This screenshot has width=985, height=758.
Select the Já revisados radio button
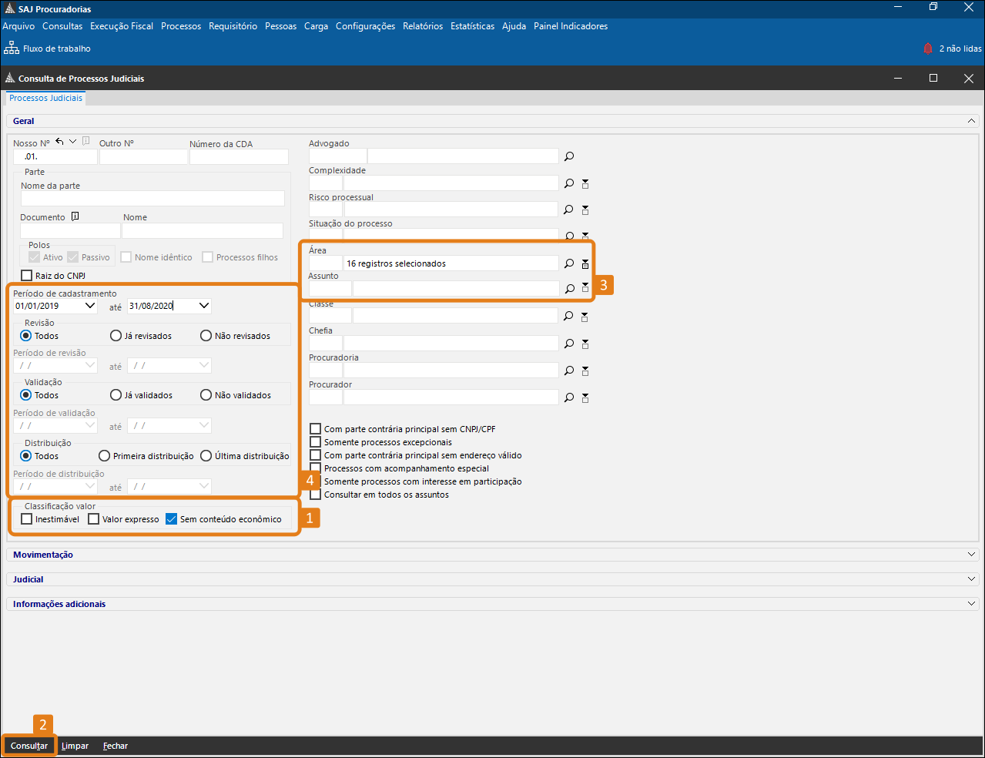(x=116, y=336)
